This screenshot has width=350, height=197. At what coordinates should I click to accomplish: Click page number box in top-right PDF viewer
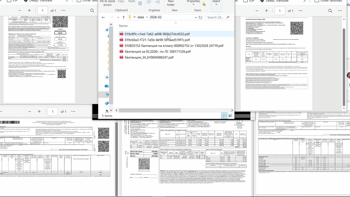coord(280,11)
